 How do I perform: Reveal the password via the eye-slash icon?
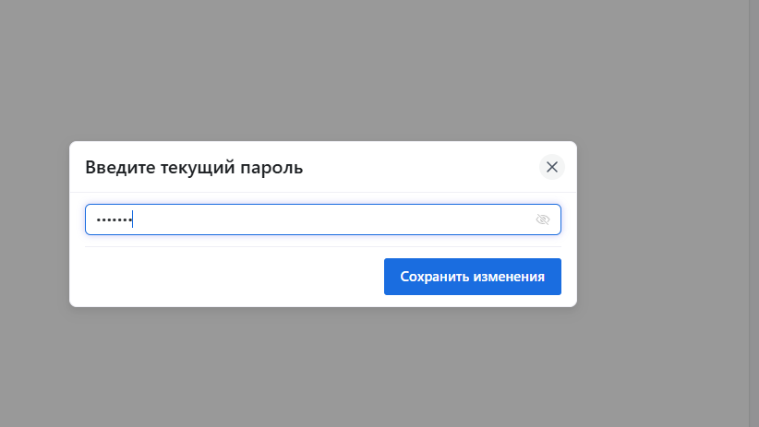pos(543,219)
